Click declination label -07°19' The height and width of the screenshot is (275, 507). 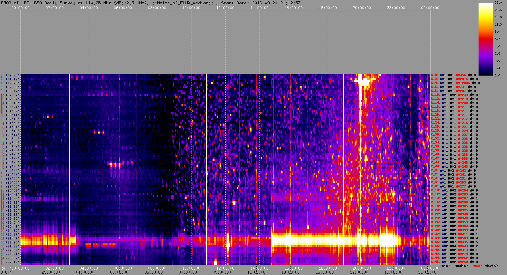(13, 262)
